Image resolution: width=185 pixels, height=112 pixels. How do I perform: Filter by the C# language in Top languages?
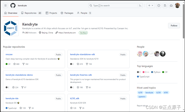tap(165, 72)
